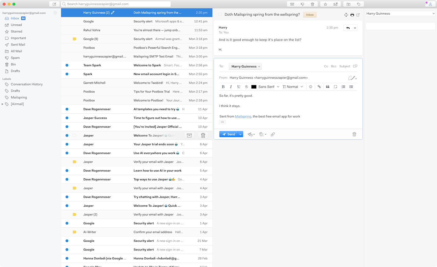Open the reply options dropdown arrow
Viewport: 437px width, 267px height.
pyautogui.click(x=355, y=28)
